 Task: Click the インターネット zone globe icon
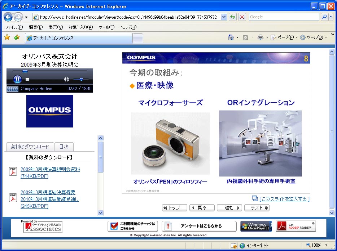point(242,246)
